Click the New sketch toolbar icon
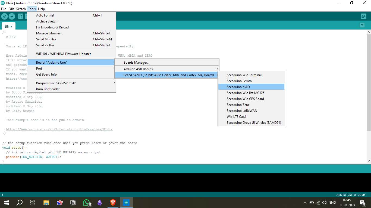 (x=20, y=17)
